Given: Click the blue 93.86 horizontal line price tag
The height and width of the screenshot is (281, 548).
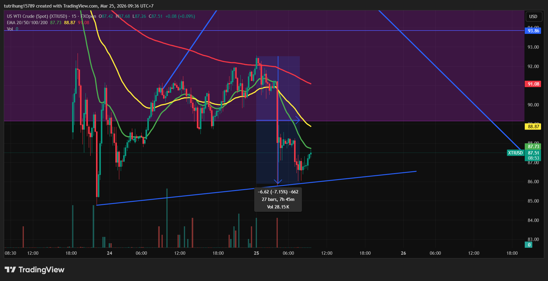Looking at the screenshot, I should pos(533,31).
